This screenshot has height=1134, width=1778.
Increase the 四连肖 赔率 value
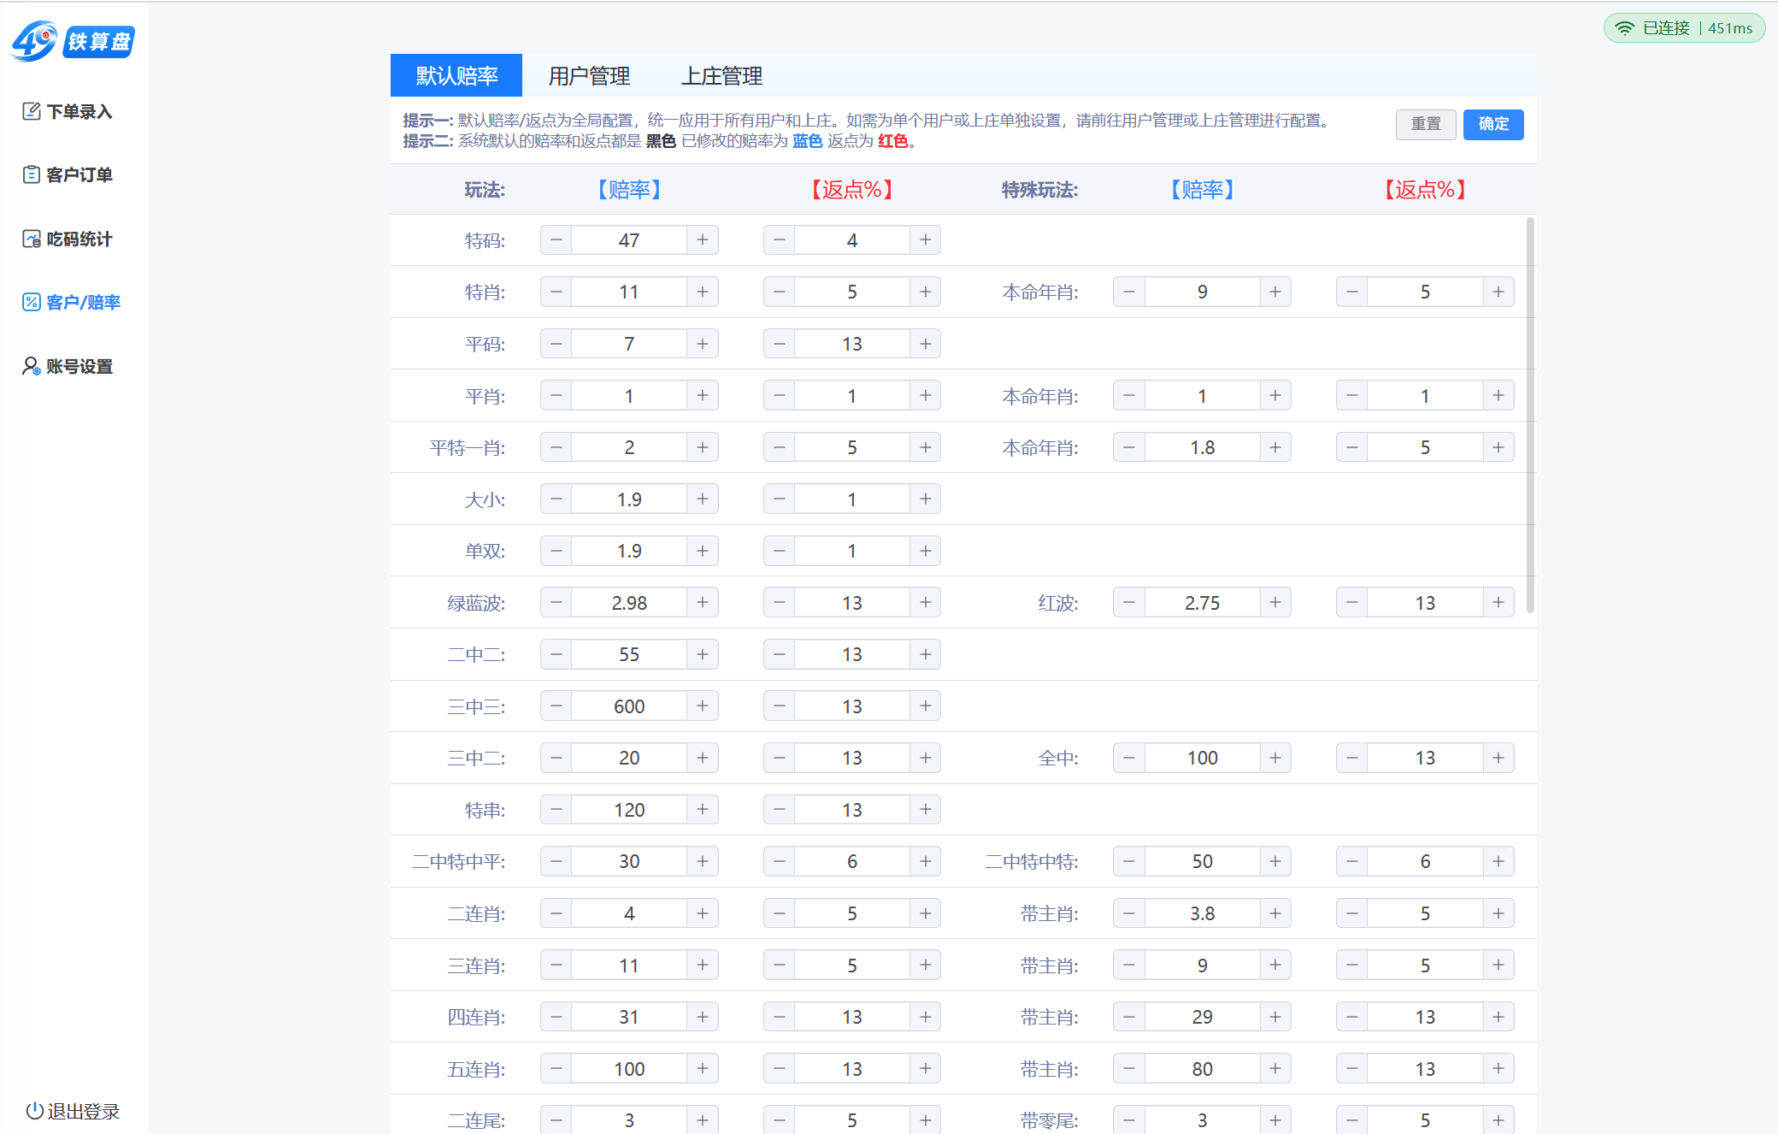click(703, 1017)
